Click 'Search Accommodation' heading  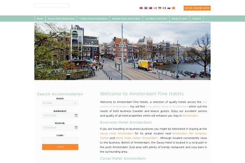pos(60,94)
